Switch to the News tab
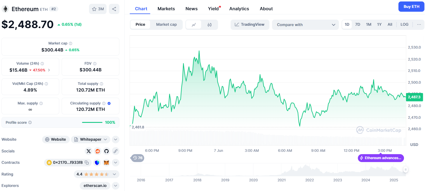The image size is (425, 191). (x=191, y=9)
